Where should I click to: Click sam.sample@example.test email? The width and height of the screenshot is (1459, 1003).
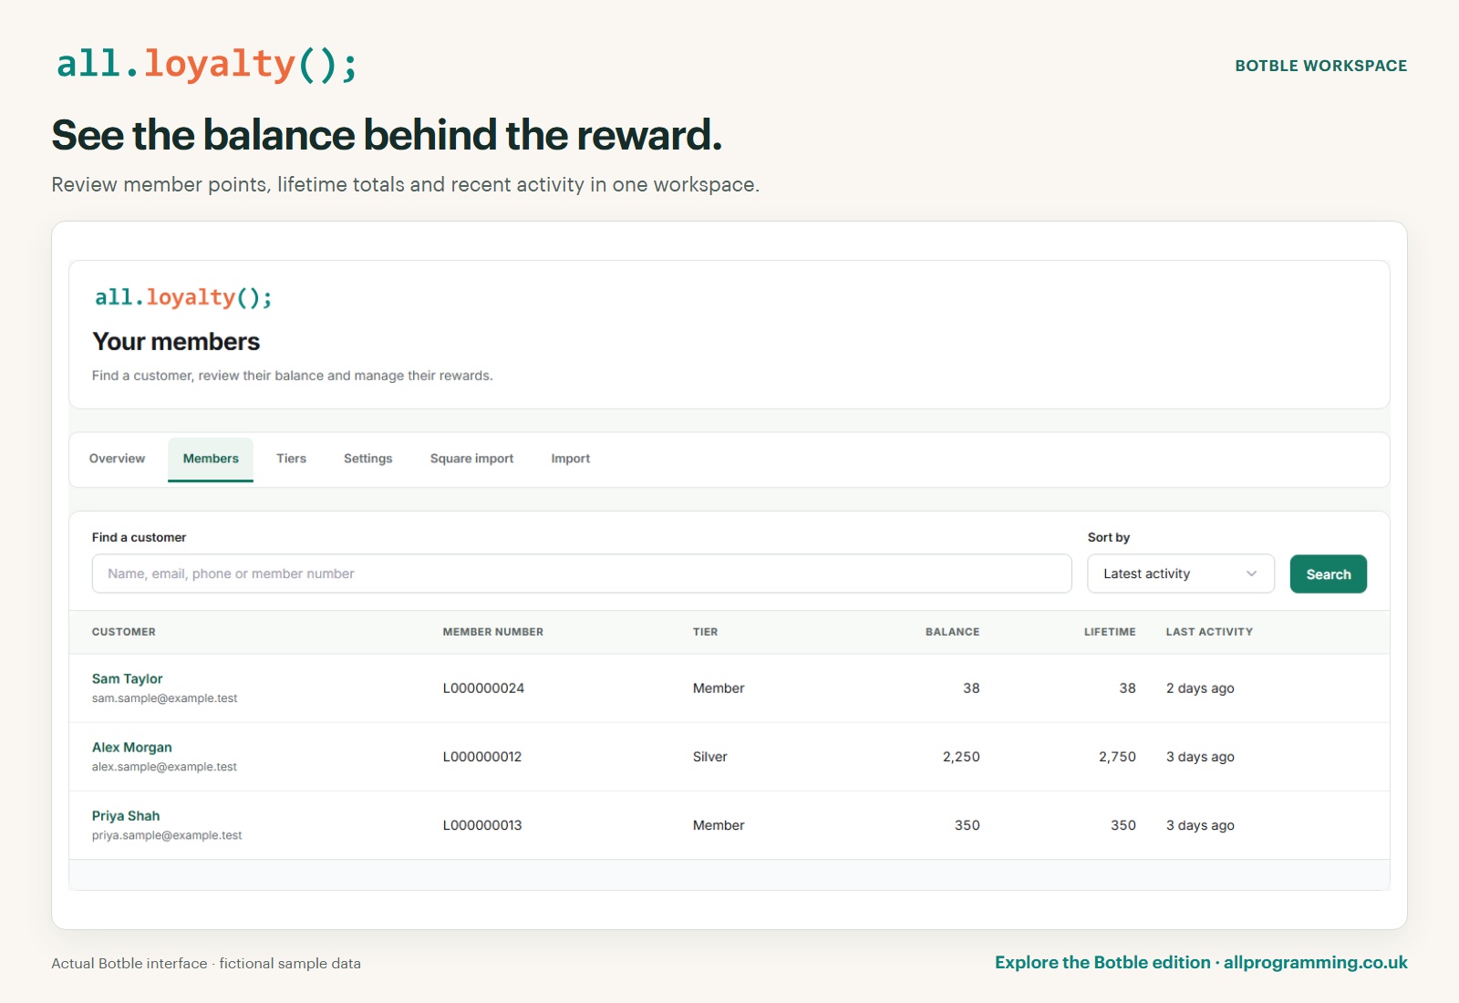[165, 698]
